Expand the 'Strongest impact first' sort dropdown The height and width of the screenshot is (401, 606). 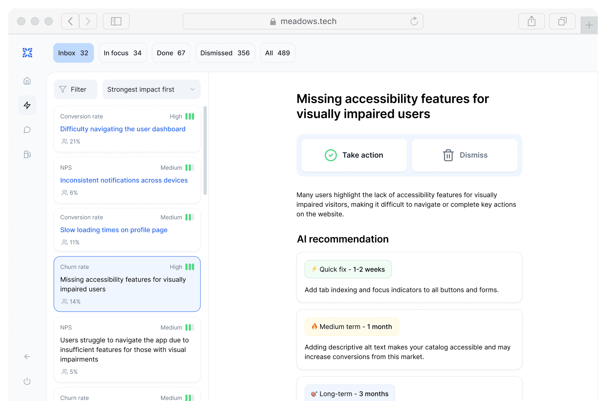click(x=151, y=89)
